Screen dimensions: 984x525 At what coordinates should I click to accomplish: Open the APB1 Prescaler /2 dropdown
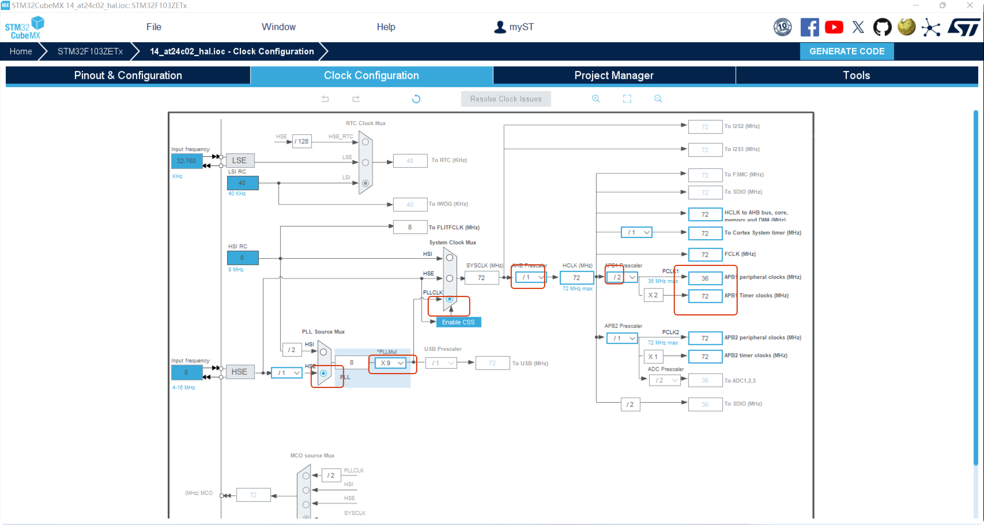(x=622, y=277)
